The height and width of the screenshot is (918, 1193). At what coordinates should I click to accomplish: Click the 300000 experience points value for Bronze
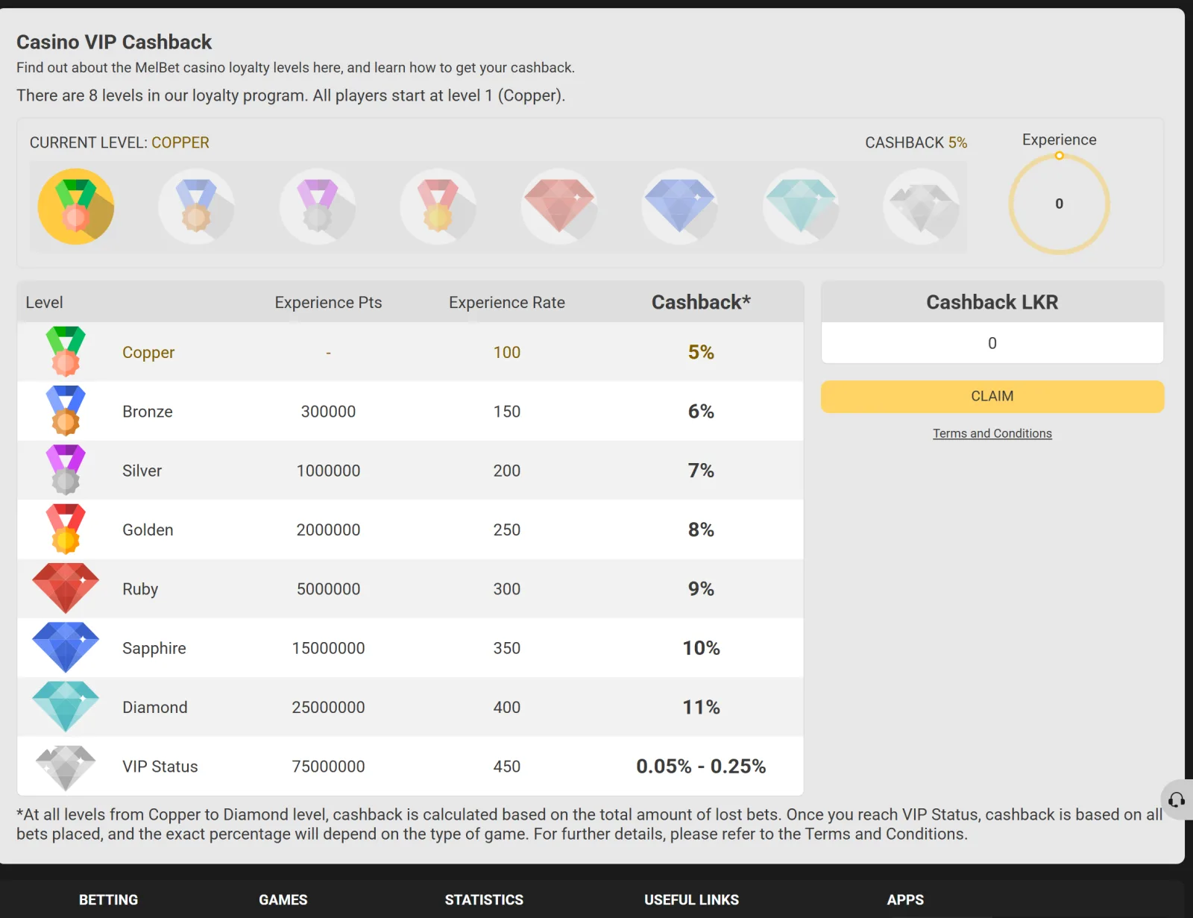(328, 412)
